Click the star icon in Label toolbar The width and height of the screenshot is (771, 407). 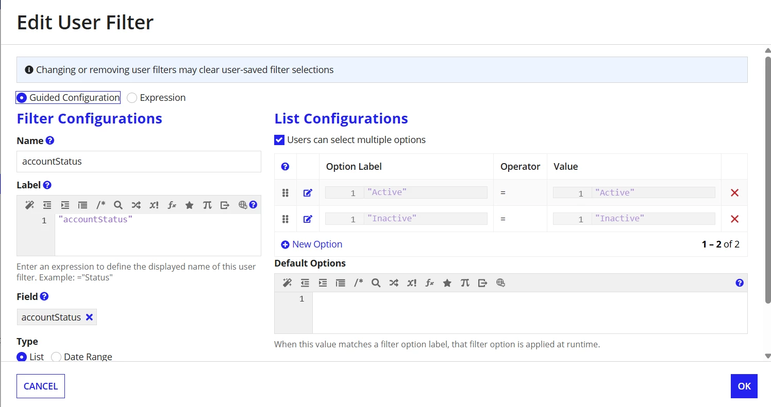coord(189,205)
